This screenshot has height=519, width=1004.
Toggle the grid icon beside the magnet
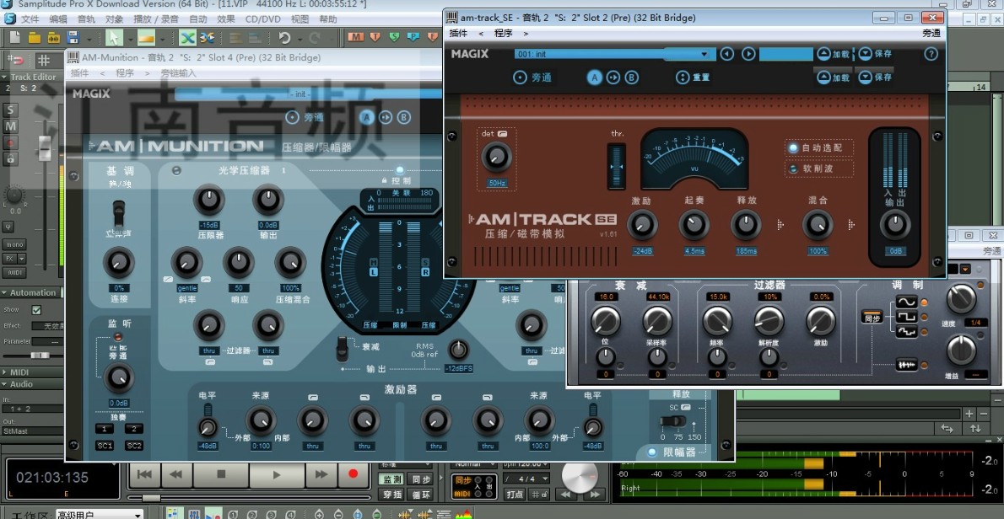pos(44,61)
